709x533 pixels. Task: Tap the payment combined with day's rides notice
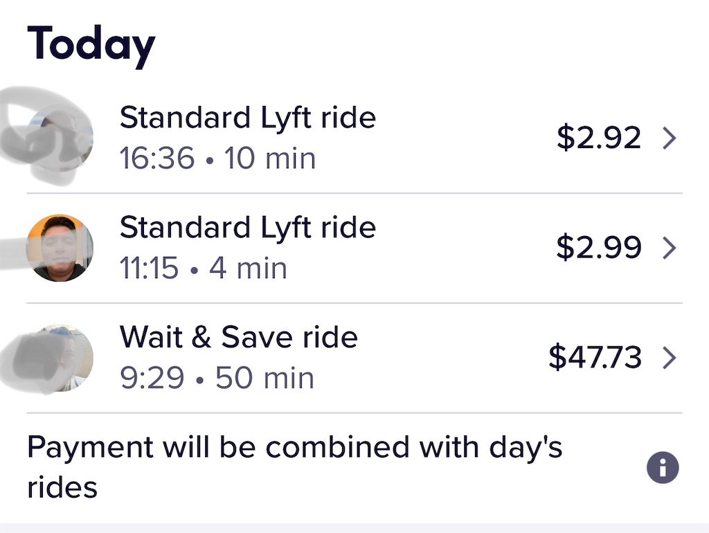pos(294,467)
